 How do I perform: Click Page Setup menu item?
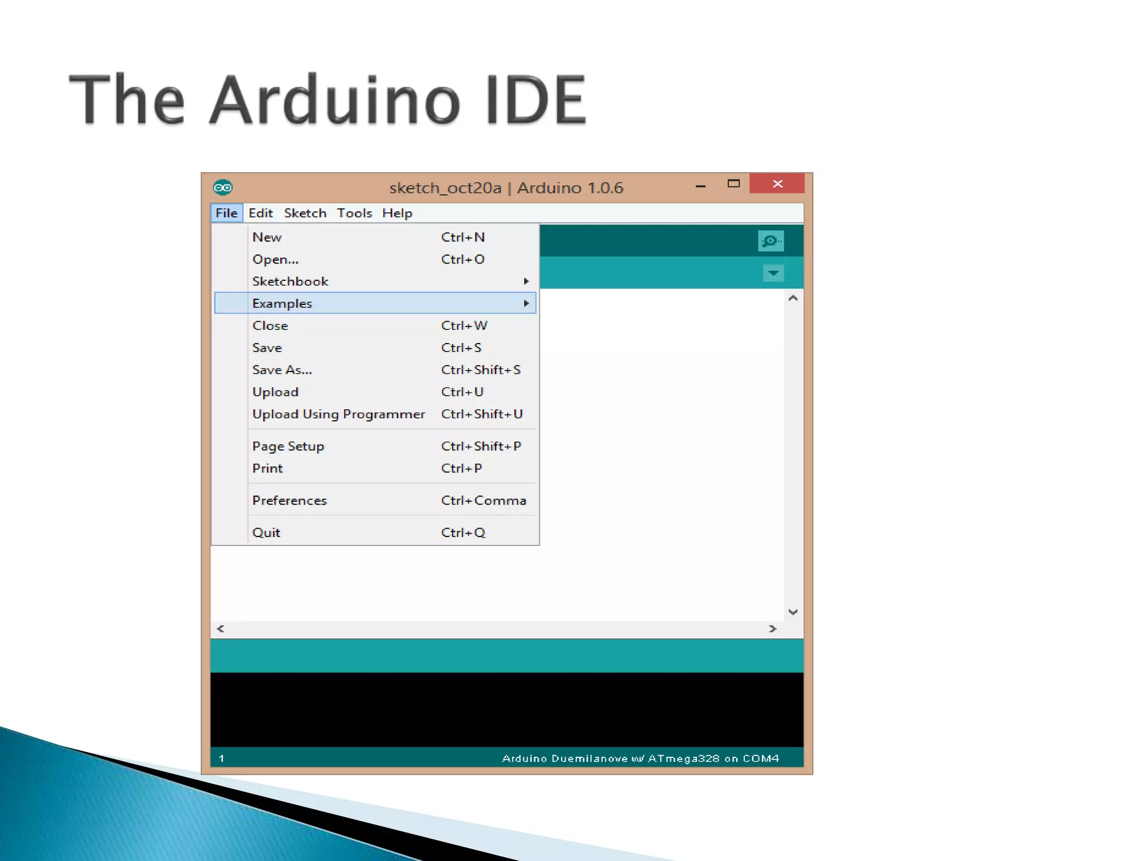tap(288, 446)
